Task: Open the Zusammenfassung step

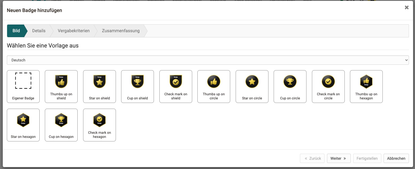Action: [121, 31]
